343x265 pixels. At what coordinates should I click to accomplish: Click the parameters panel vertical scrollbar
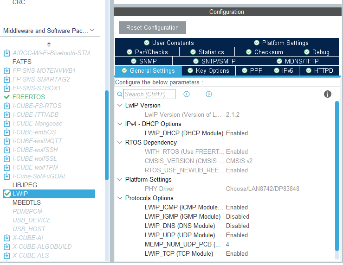pyautogui.click(x=337, y=176)
